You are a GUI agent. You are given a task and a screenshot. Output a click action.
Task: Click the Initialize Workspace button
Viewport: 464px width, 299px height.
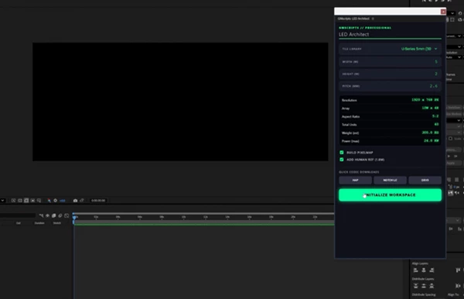[x=390, y=195]
